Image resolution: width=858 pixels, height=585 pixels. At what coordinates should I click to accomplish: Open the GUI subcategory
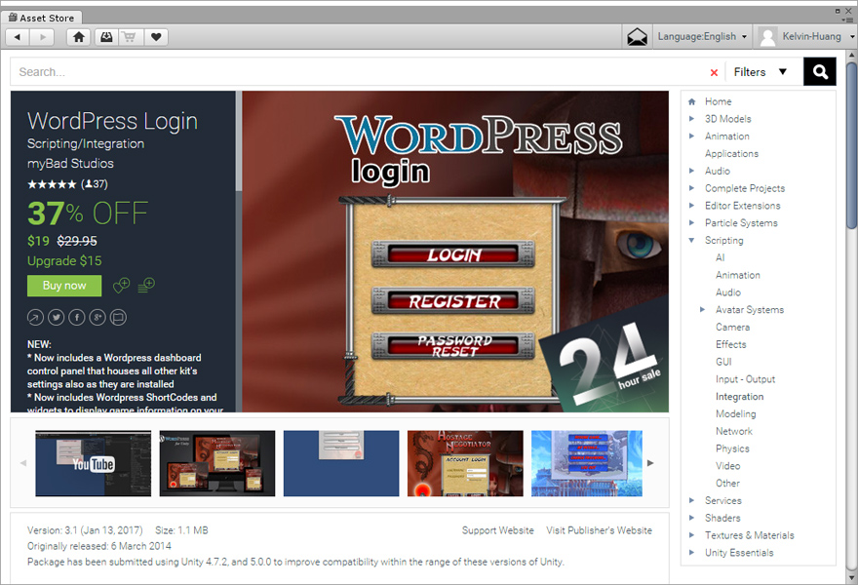[723, 362]
